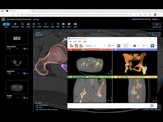Dismiss Slicer status message with X button
Image resolution: width=163 pixels, height=122 pixels.
click(152, 106)
